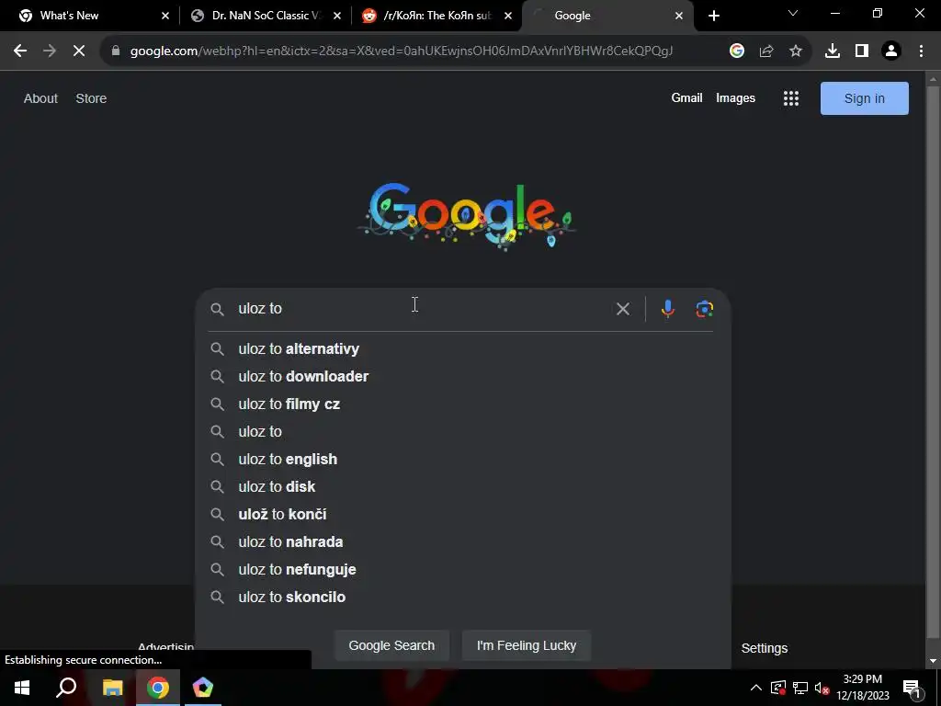
Task: Open Chrome three-dot menu
Action: (x=921, y=51)
